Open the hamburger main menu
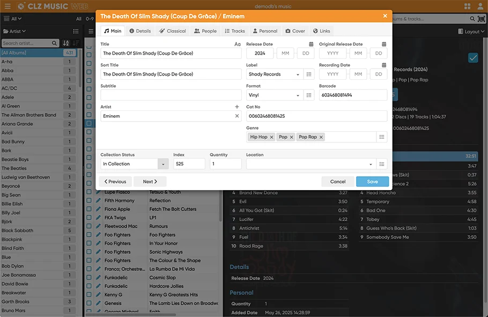Viewport: 488px width, 317px height. (8, 6)
